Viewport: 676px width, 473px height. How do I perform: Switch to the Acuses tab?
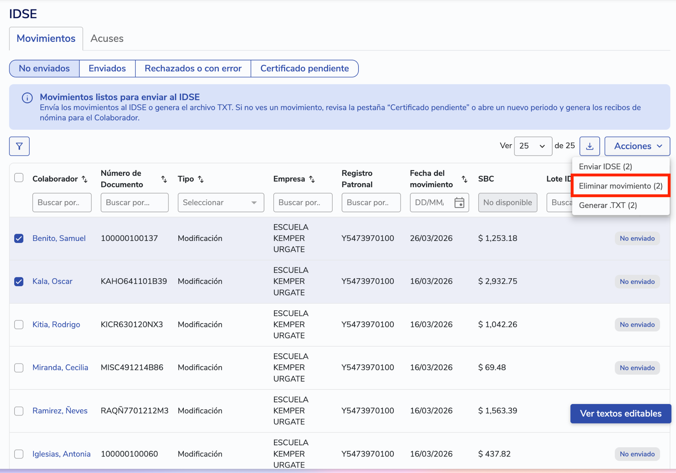(x=107, y=39)
